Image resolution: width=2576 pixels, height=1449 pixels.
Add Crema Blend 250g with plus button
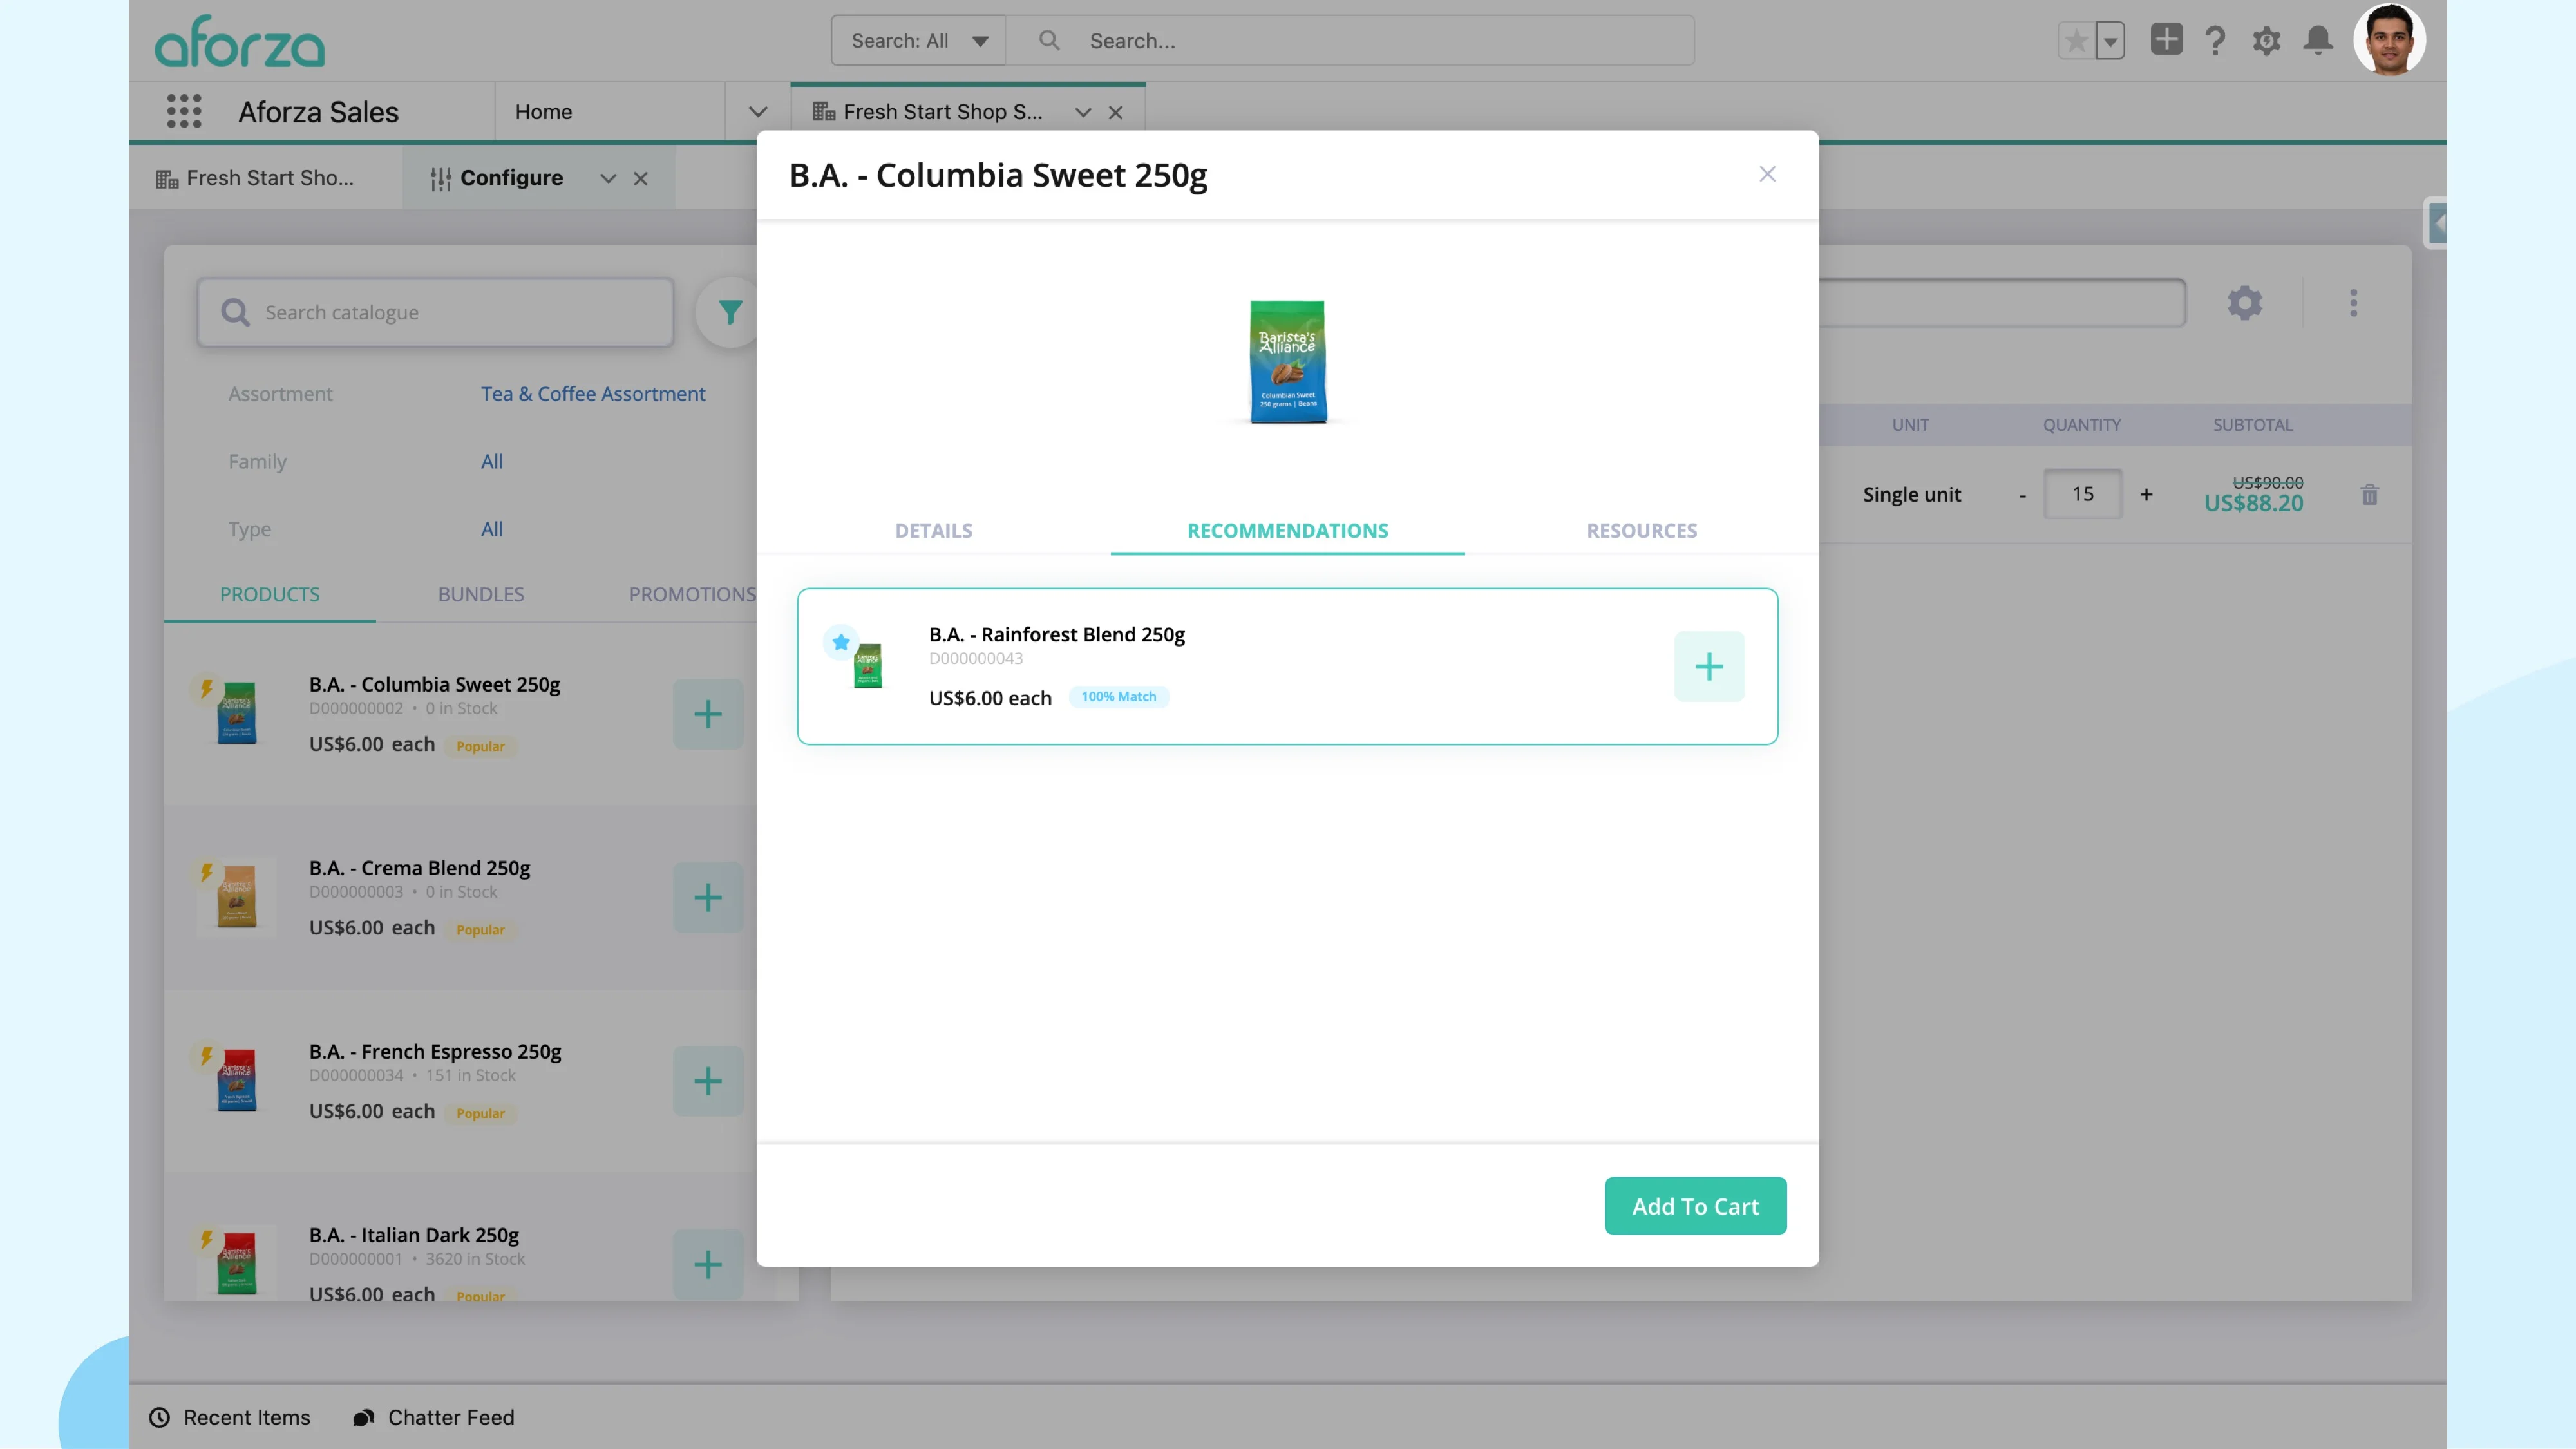pos(708,897)
